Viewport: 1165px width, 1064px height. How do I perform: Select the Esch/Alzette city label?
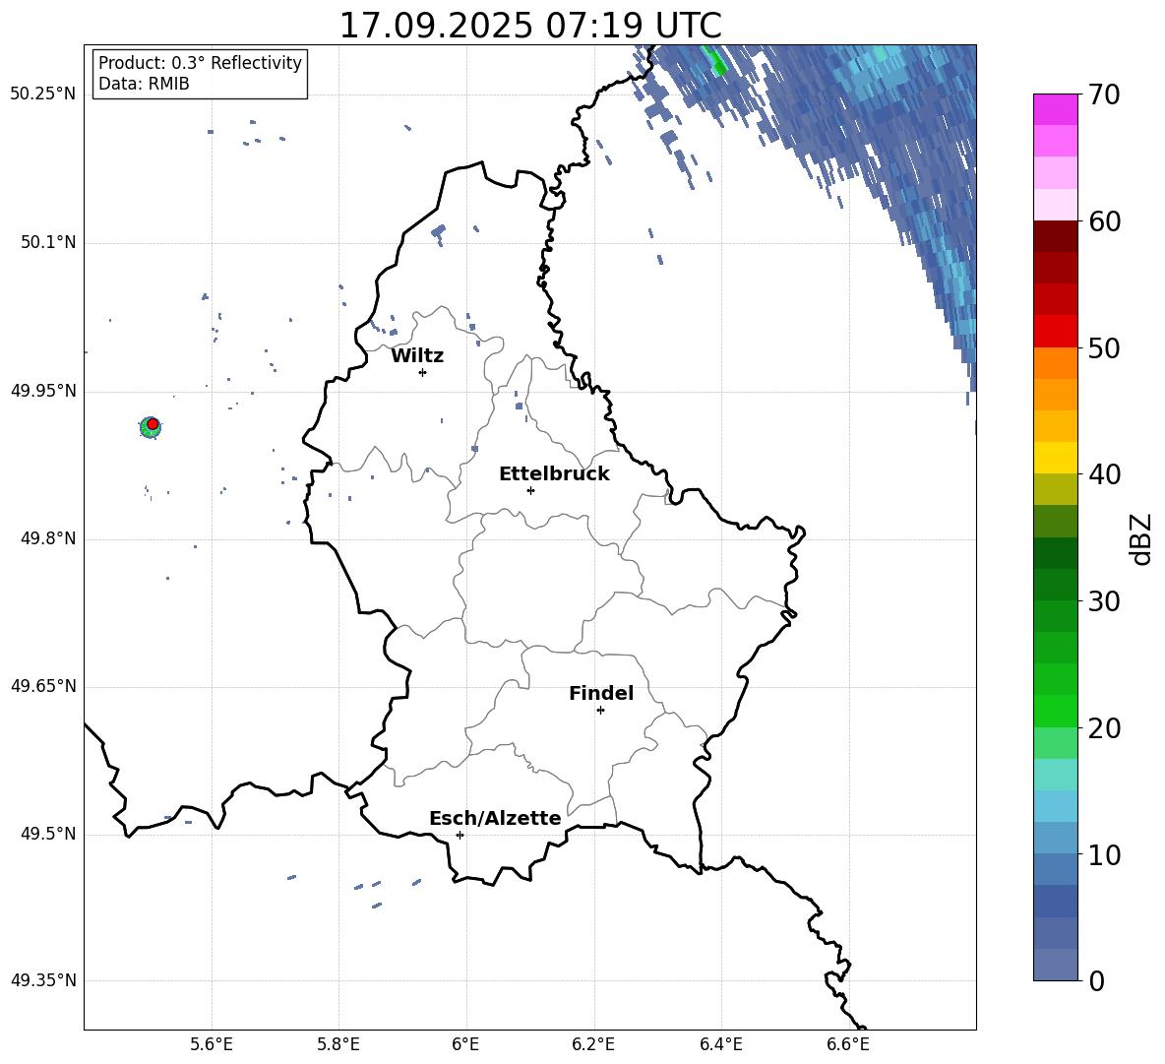495,819
